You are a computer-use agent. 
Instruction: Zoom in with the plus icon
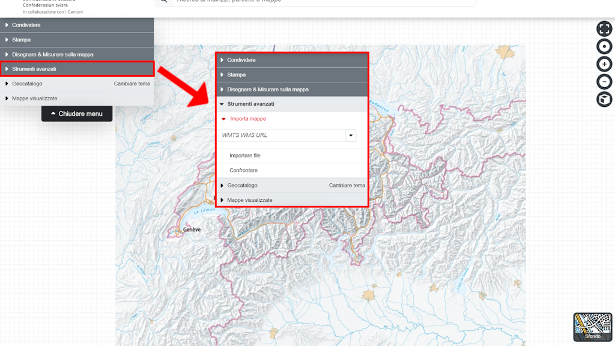[604, 64]
